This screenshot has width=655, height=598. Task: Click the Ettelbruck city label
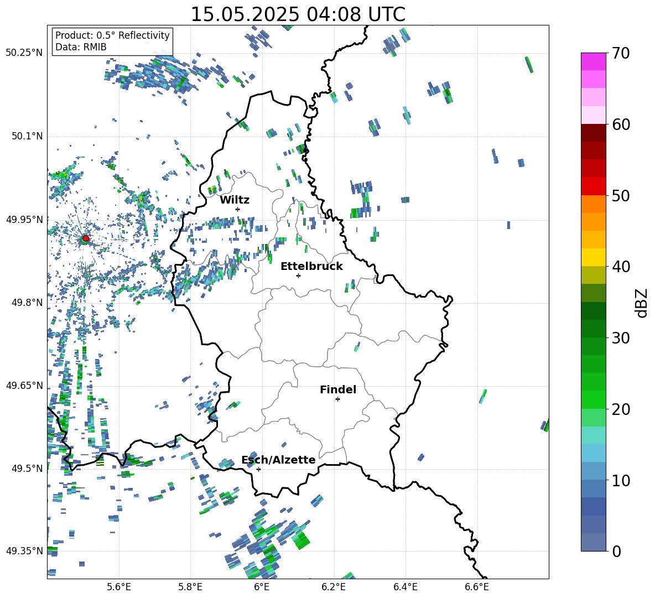311,267
